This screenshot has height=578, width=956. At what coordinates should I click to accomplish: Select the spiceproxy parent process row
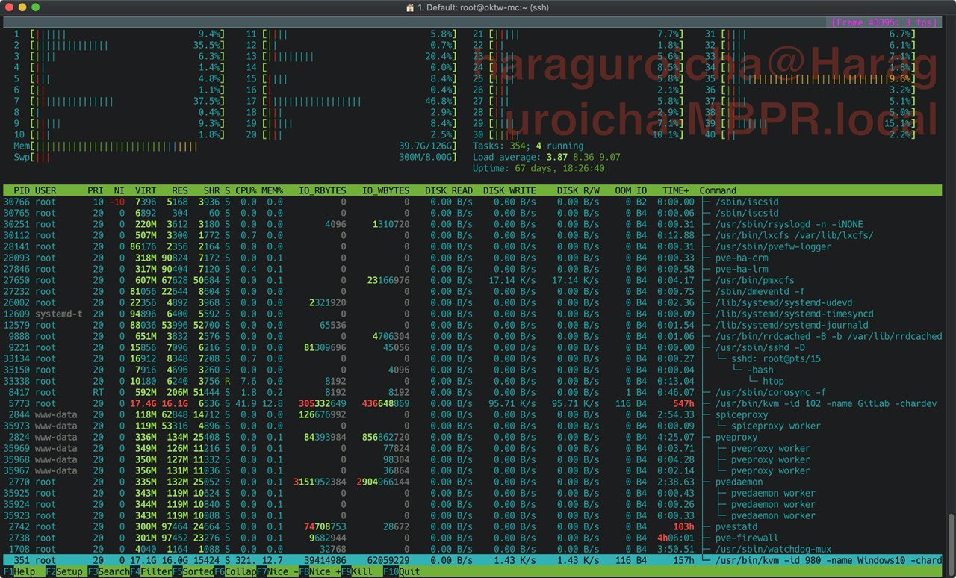[473, 414]
